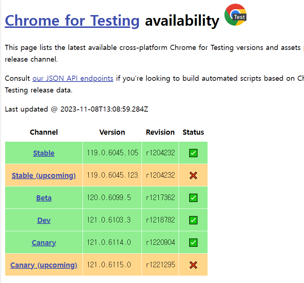Open the Stable (upcoming) channel link

pyautogui.click(x=44, y=175)
